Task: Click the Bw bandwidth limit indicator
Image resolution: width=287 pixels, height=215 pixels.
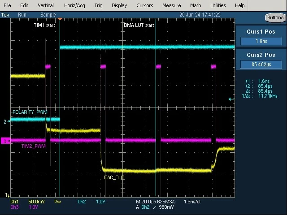Action: [57, 202]
